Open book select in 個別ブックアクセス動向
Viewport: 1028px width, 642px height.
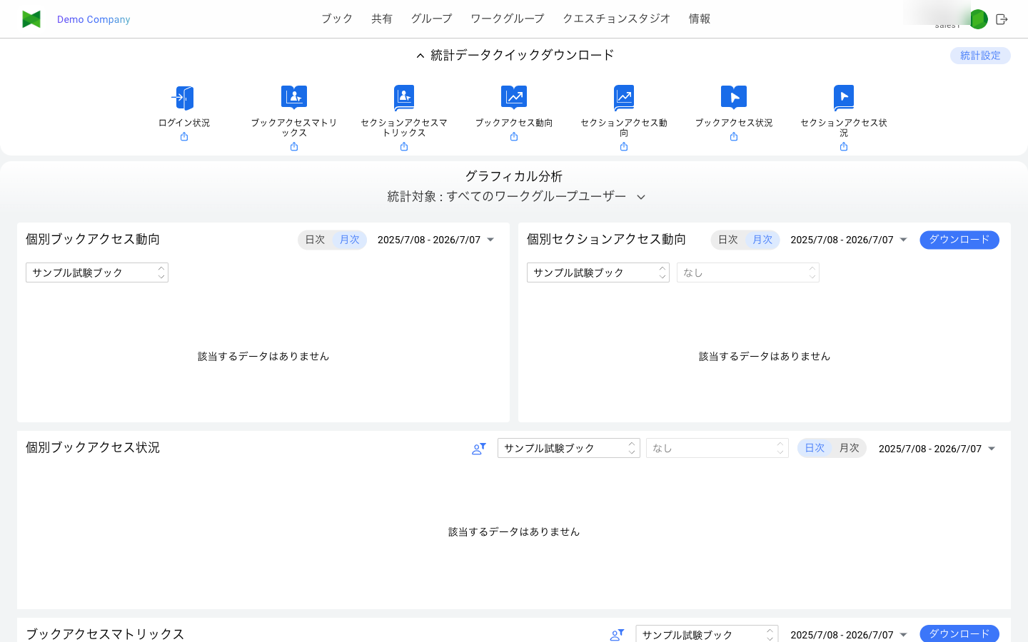click(97, 272)
